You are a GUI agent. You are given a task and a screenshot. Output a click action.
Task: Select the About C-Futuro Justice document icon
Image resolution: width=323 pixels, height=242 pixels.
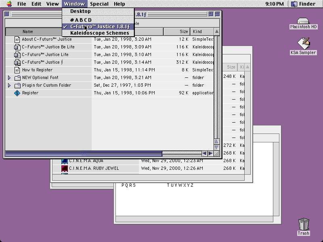[x=17, y=39]
